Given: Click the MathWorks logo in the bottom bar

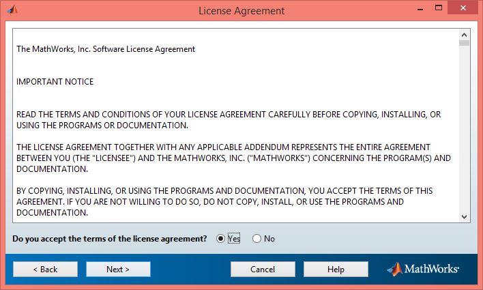Looking at the screenshot, I should (x=423, y=269).
